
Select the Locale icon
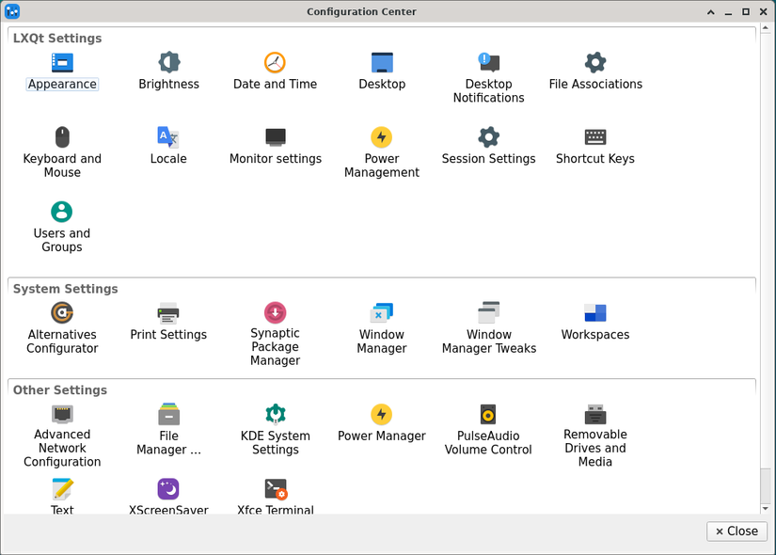(x=168, y=138)
